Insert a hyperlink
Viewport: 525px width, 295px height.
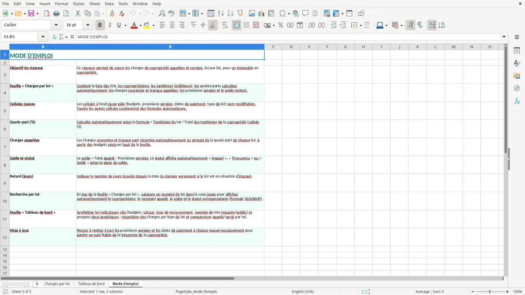pos(296,14)
